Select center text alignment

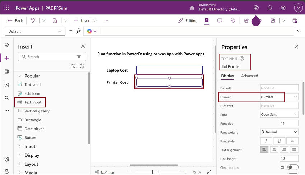274,149
